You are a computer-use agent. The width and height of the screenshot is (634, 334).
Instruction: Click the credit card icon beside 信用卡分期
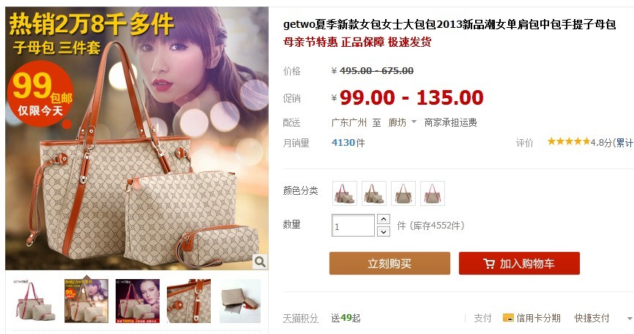pos(508,318)
